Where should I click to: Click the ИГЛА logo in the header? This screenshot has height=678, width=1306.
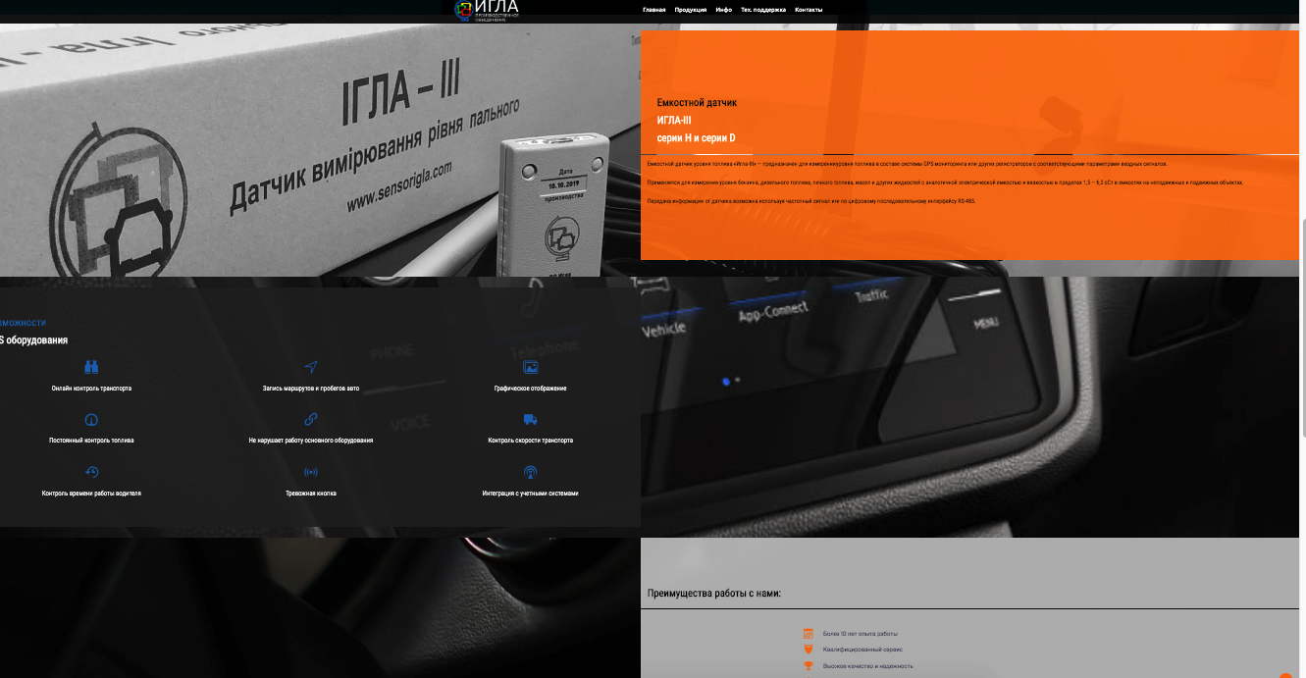point(487,10)
